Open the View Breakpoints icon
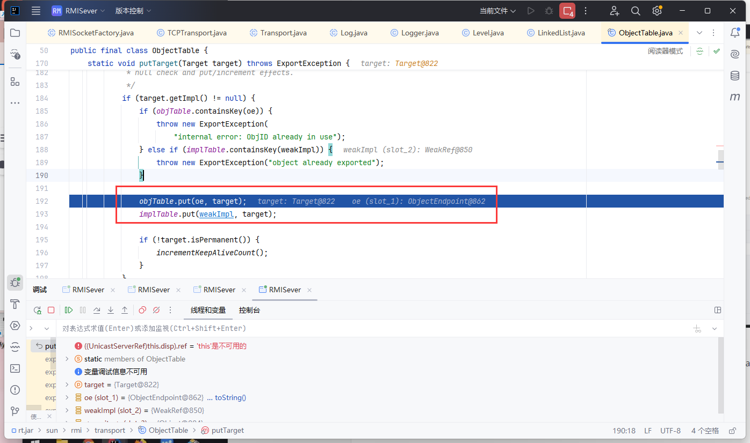The image size is (750, 443). (x=142, y=310)
